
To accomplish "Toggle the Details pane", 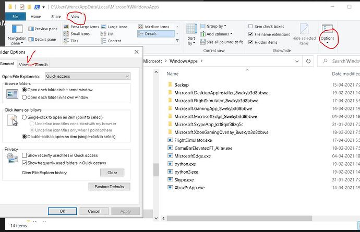I will pos(42,40).
